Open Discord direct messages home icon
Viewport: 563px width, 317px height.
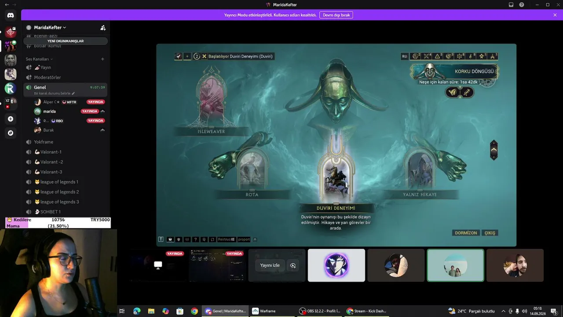[x=11, y=15]
